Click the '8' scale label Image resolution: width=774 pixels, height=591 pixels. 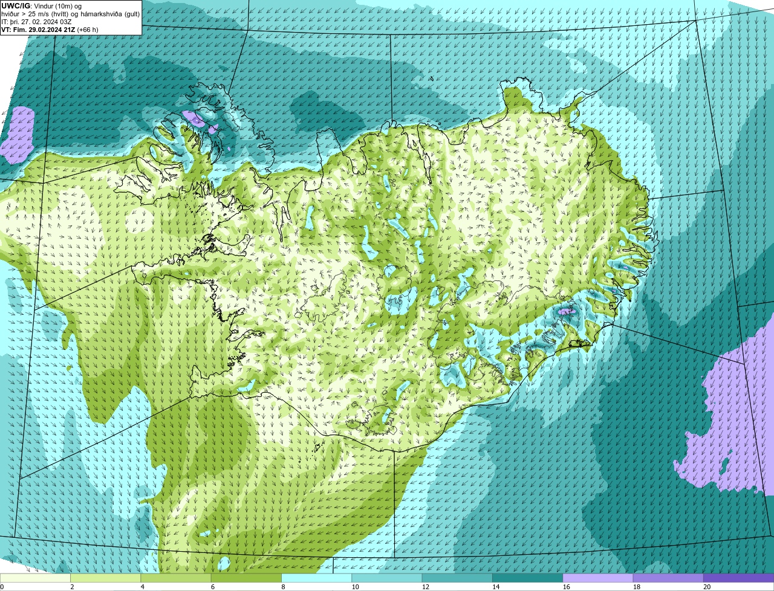click(x=283, y=587)
